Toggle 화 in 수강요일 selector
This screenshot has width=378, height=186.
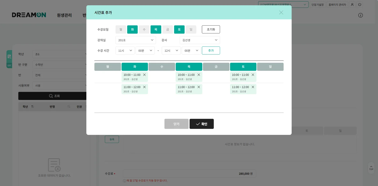[x=132, y=29]
